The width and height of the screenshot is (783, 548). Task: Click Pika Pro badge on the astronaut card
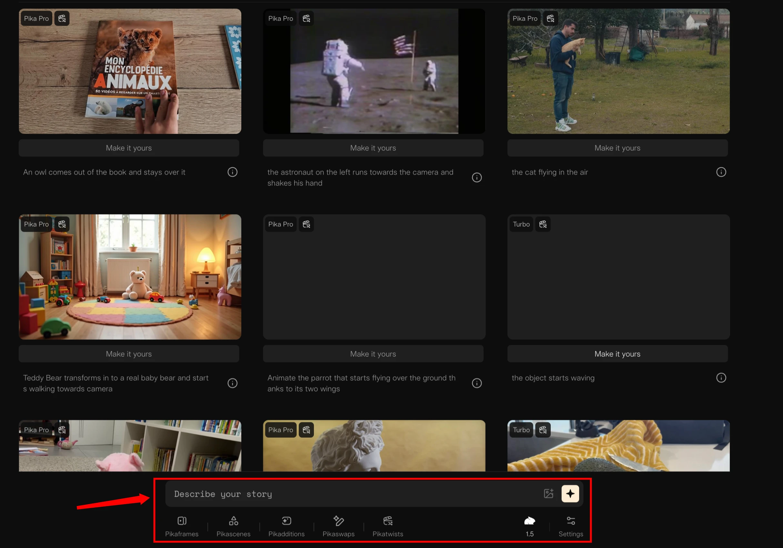281,18
